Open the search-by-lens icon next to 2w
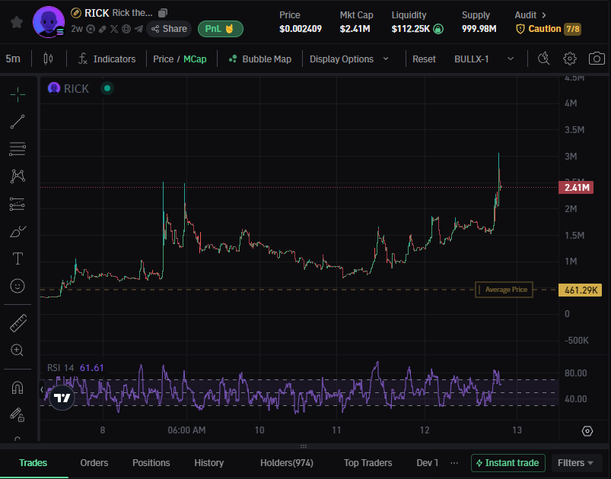This screenshot has width=611, height=479. pos(91,29)
